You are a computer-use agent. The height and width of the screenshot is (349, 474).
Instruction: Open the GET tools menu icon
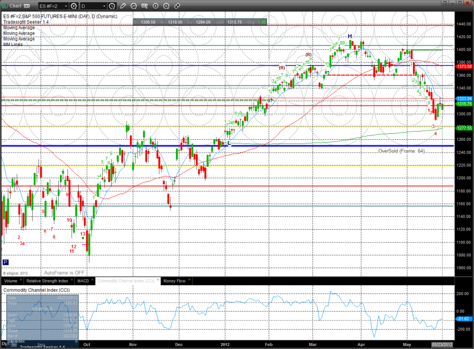(144, 6)
